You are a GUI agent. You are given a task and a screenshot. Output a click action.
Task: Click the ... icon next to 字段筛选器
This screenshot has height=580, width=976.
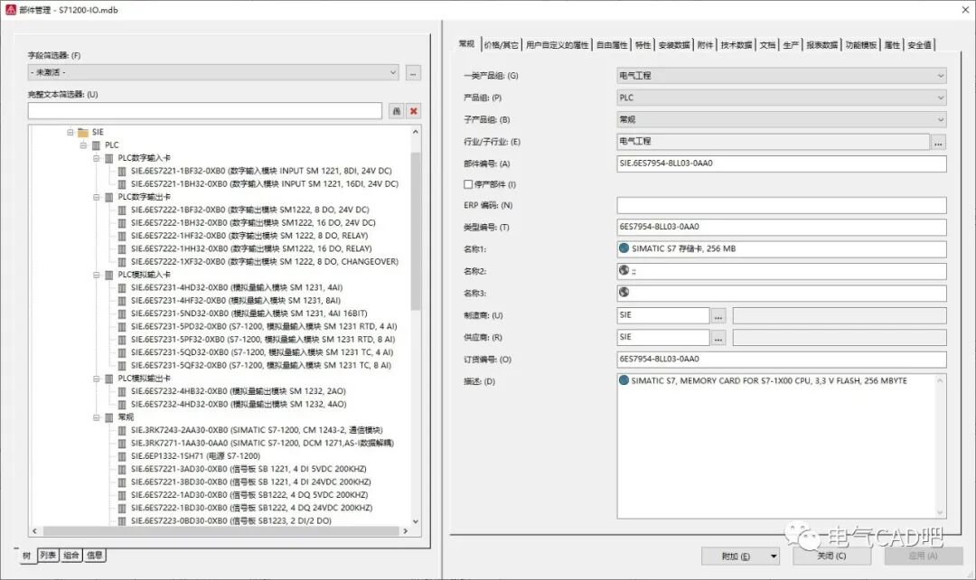(414, 72)
